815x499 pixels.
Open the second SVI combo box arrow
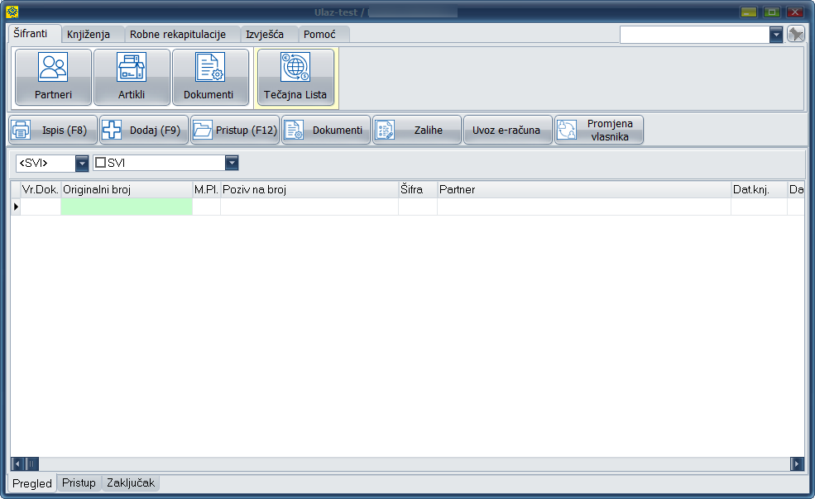pos(232,163)
